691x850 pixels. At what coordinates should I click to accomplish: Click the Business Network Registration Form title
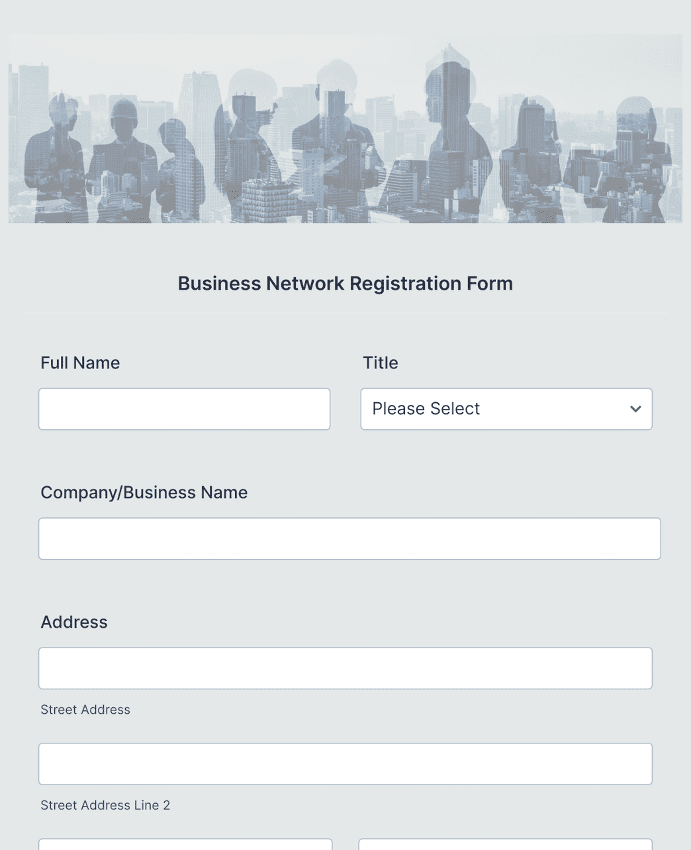pyautogui.click(x=345, y=283)
